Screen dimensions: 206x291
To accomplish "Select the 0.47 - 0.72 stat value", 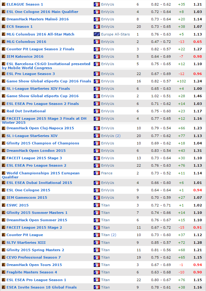I will [x=161, y=42].
